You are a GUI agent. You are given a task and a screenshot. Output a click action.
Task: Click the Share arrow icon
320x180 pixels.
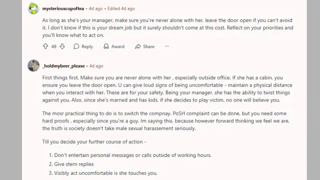tap(138, 47)
